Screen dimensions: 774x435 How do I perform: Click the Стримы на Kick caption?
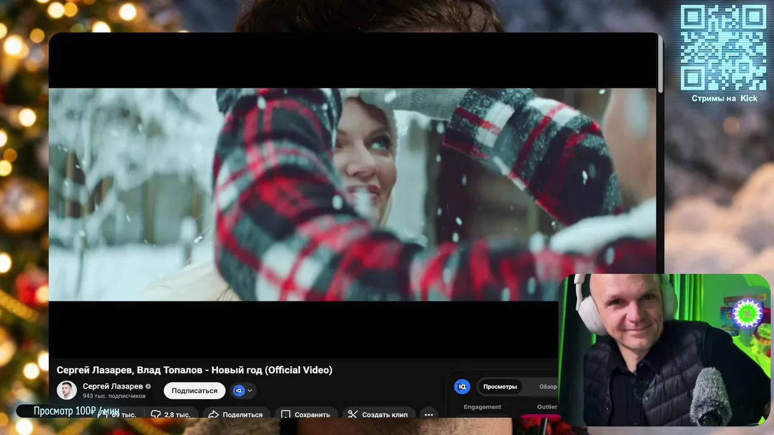724,98
